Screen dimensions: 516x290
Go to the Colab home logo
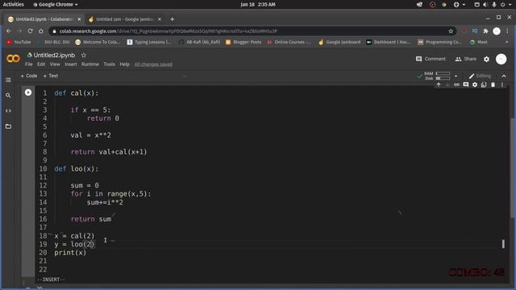13,59
